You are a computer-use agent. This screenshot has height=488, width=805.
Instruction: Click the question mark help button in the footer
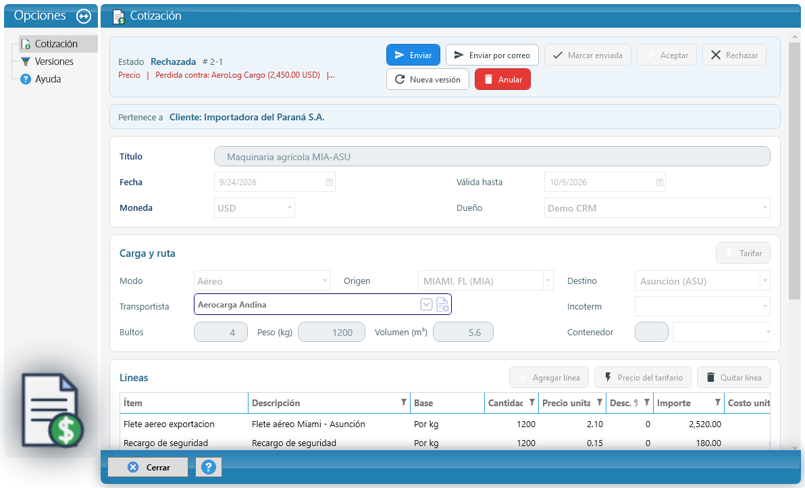[209, 468]
